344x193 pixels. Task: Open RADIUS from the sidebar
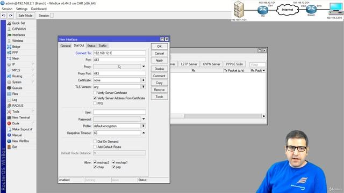[18, 106]
